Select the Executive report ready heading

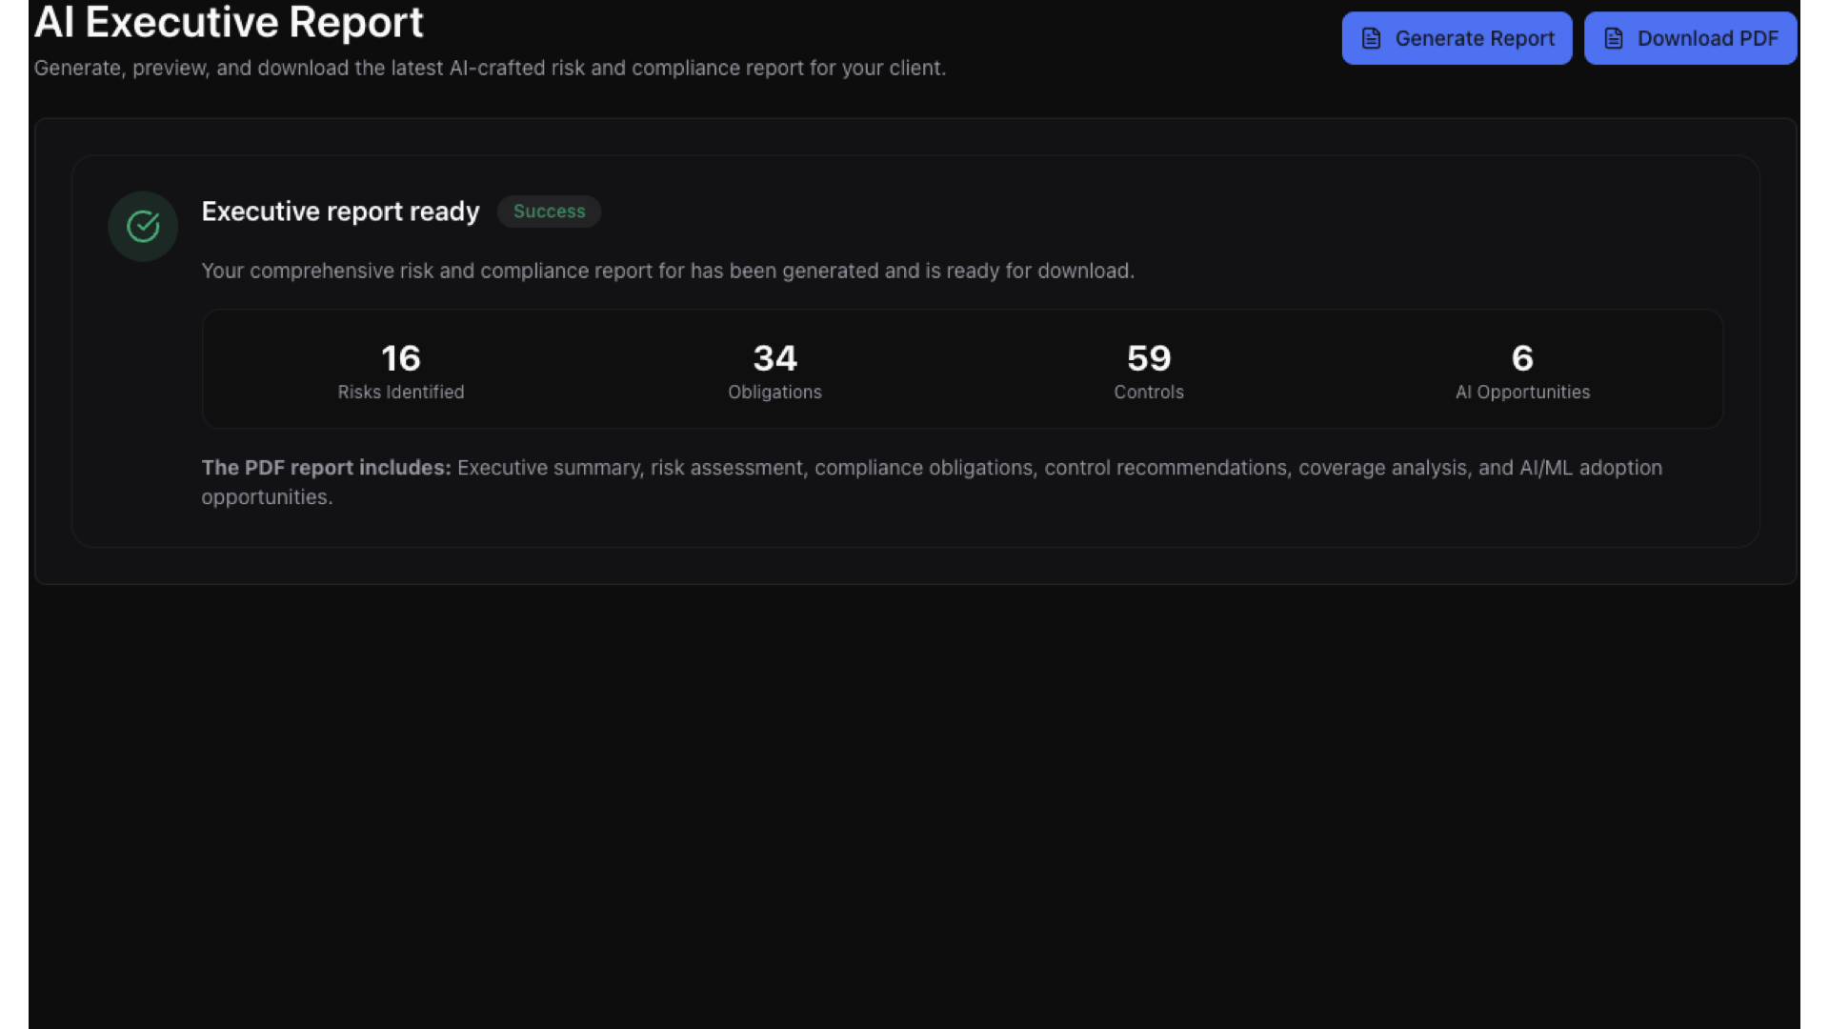[x=340, y=212]
